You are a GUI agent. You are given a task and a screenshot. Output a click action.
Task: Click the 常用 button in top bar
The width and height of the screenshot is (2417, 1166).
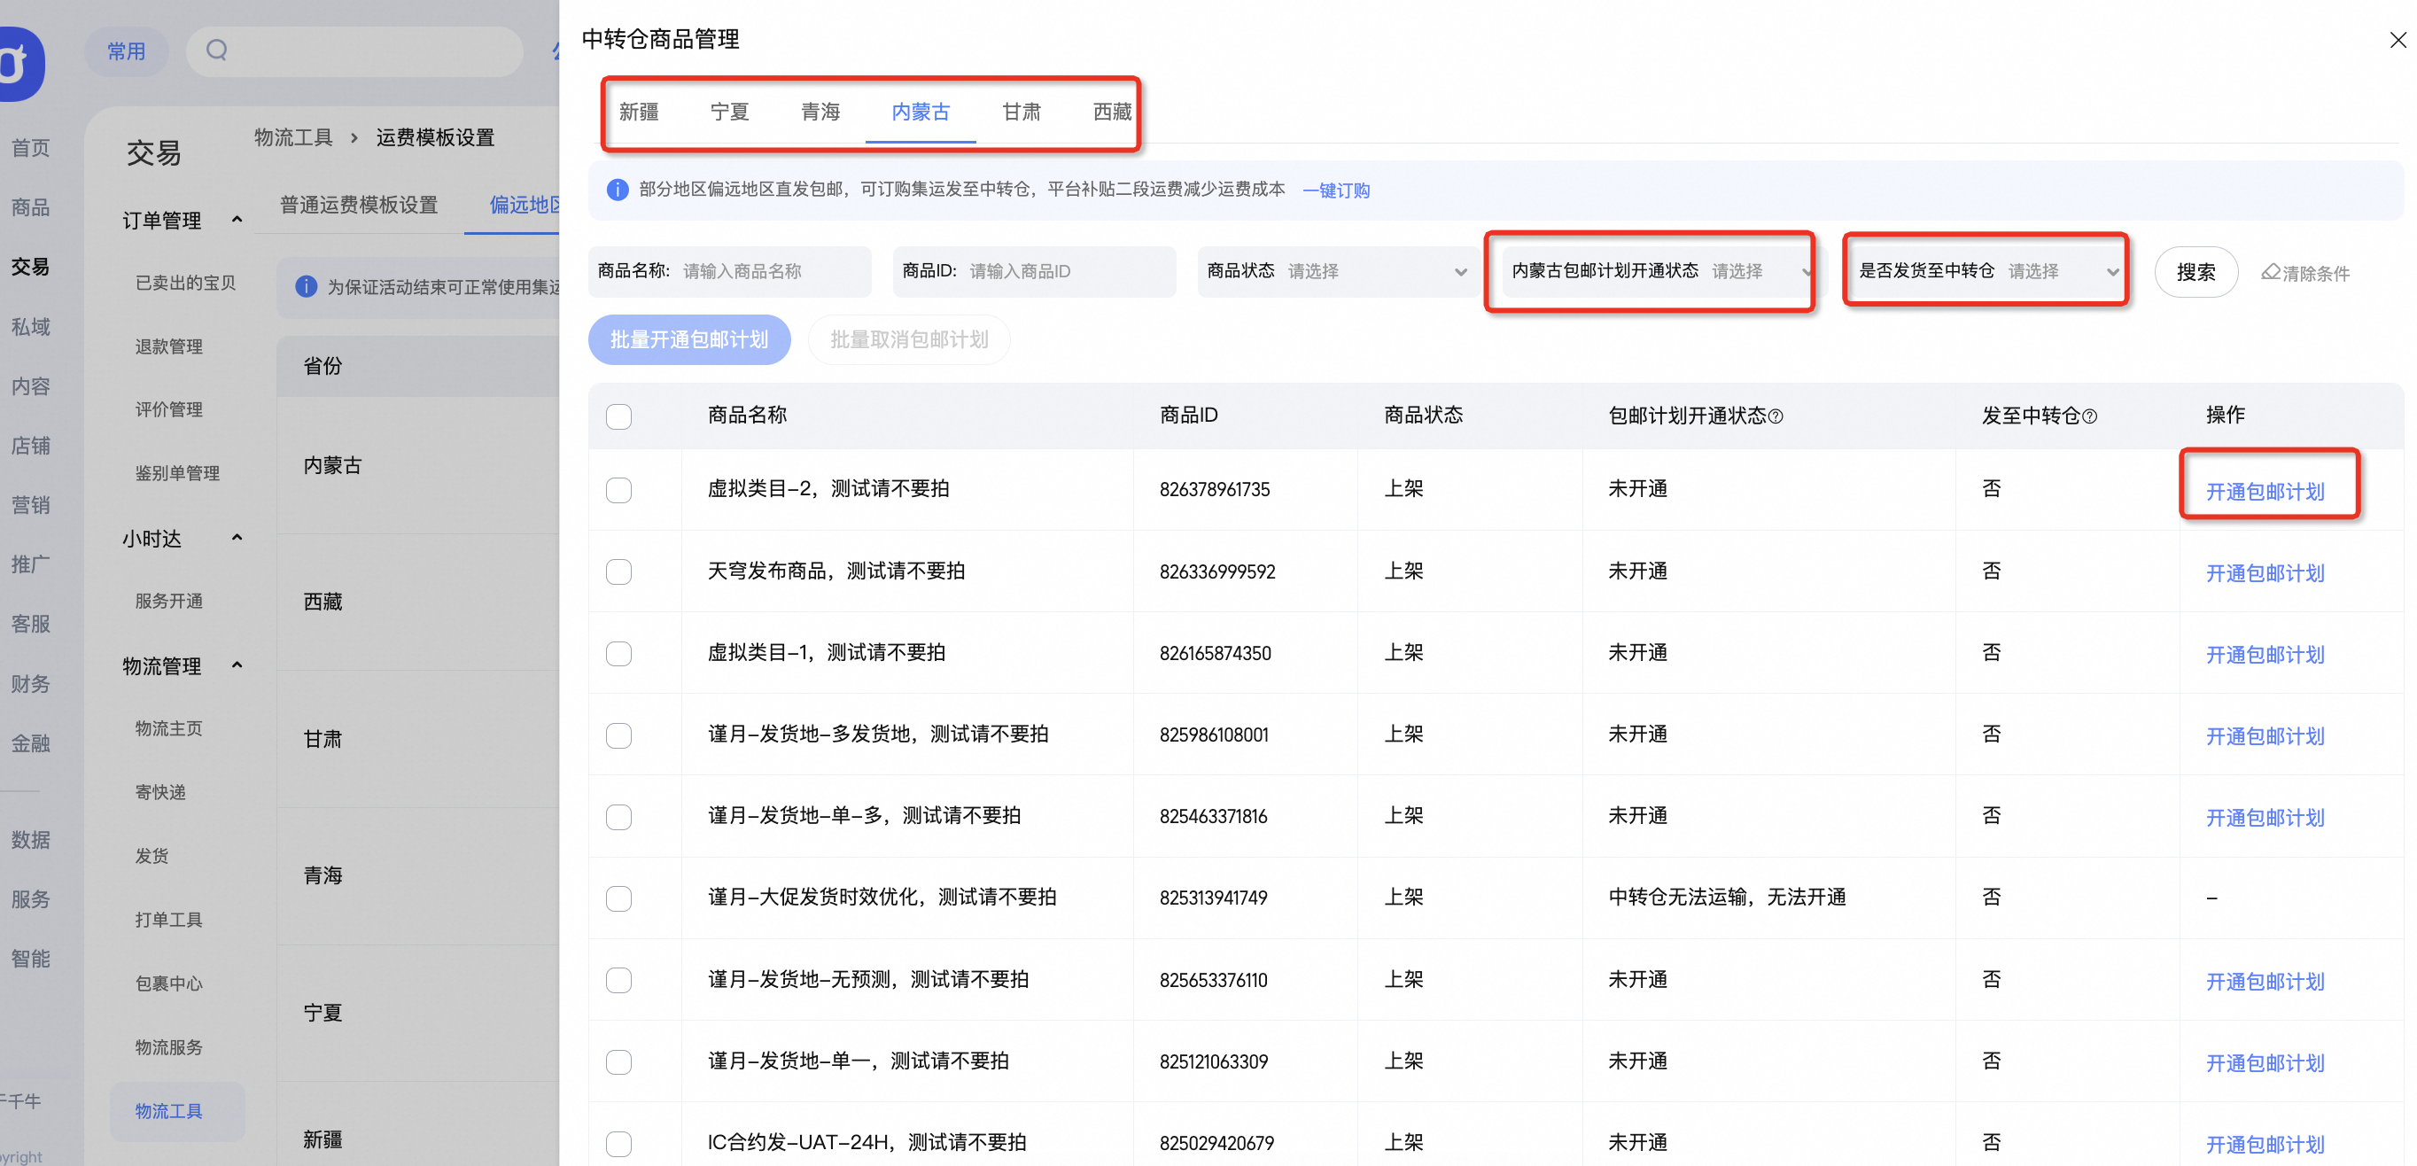pos(127,51)
